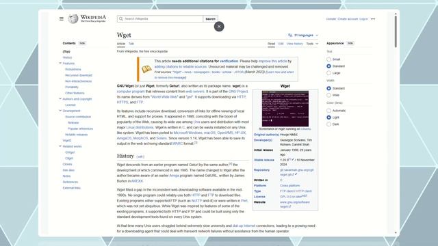Select the Read tab
Viewport: 438px width, 246px height.
point(271,44)
